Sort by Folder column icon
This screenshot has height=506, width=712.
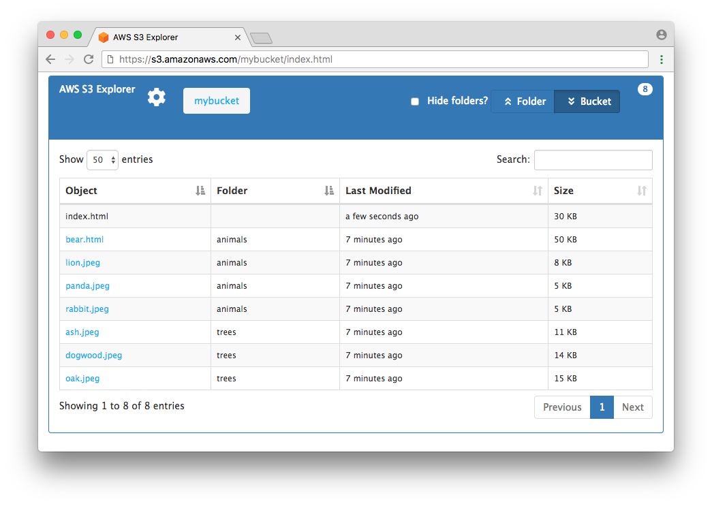[x=329, y=191]
